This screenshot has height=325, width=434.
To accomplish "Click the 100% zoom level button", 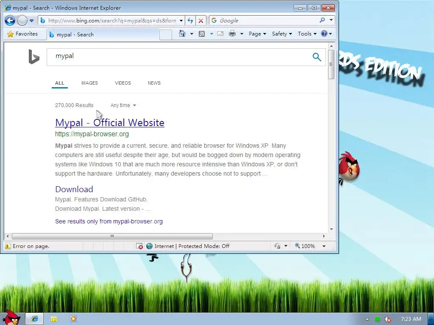I will 305,246.
